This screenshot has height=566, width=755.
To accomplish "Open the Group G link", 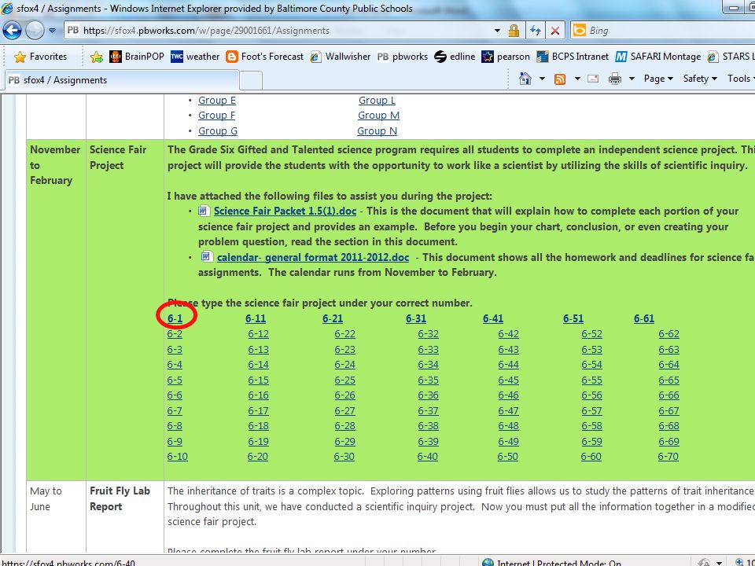I will 218,130.
